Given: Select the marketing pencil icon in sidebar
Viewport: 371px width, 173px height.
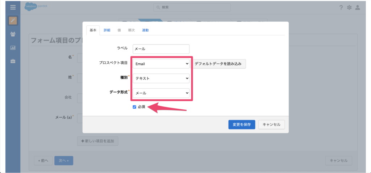Looking at the screenshot, I should coord(13,21).
